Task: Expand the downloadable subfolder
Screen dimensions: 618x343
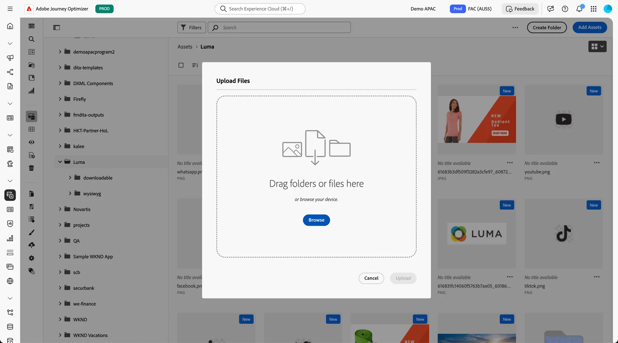Action: tap(70, 178)
